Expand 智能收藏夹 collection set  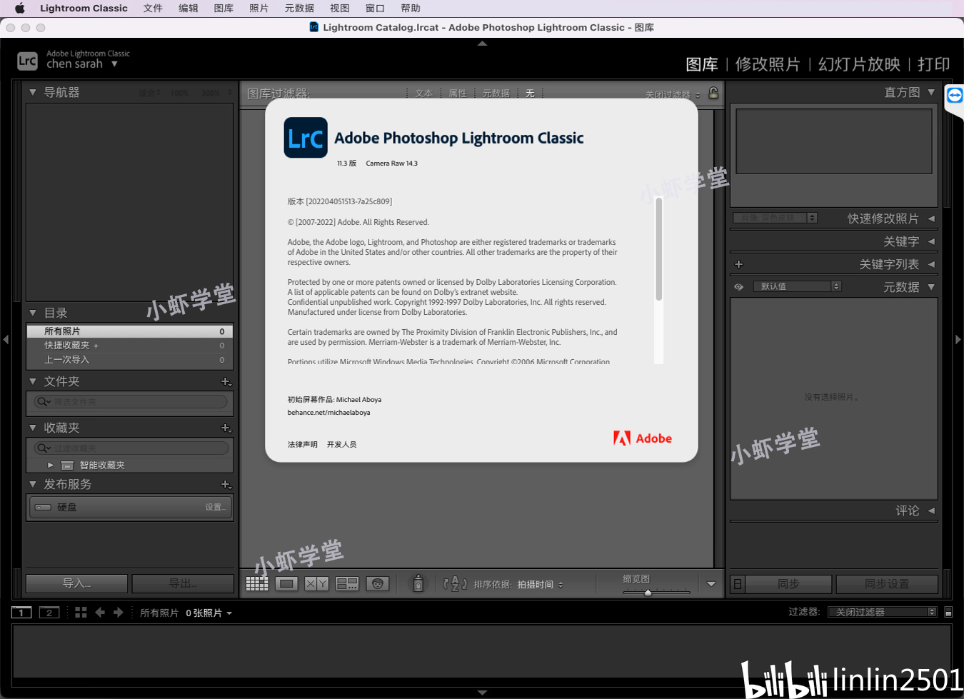click(x=51, y=466)
